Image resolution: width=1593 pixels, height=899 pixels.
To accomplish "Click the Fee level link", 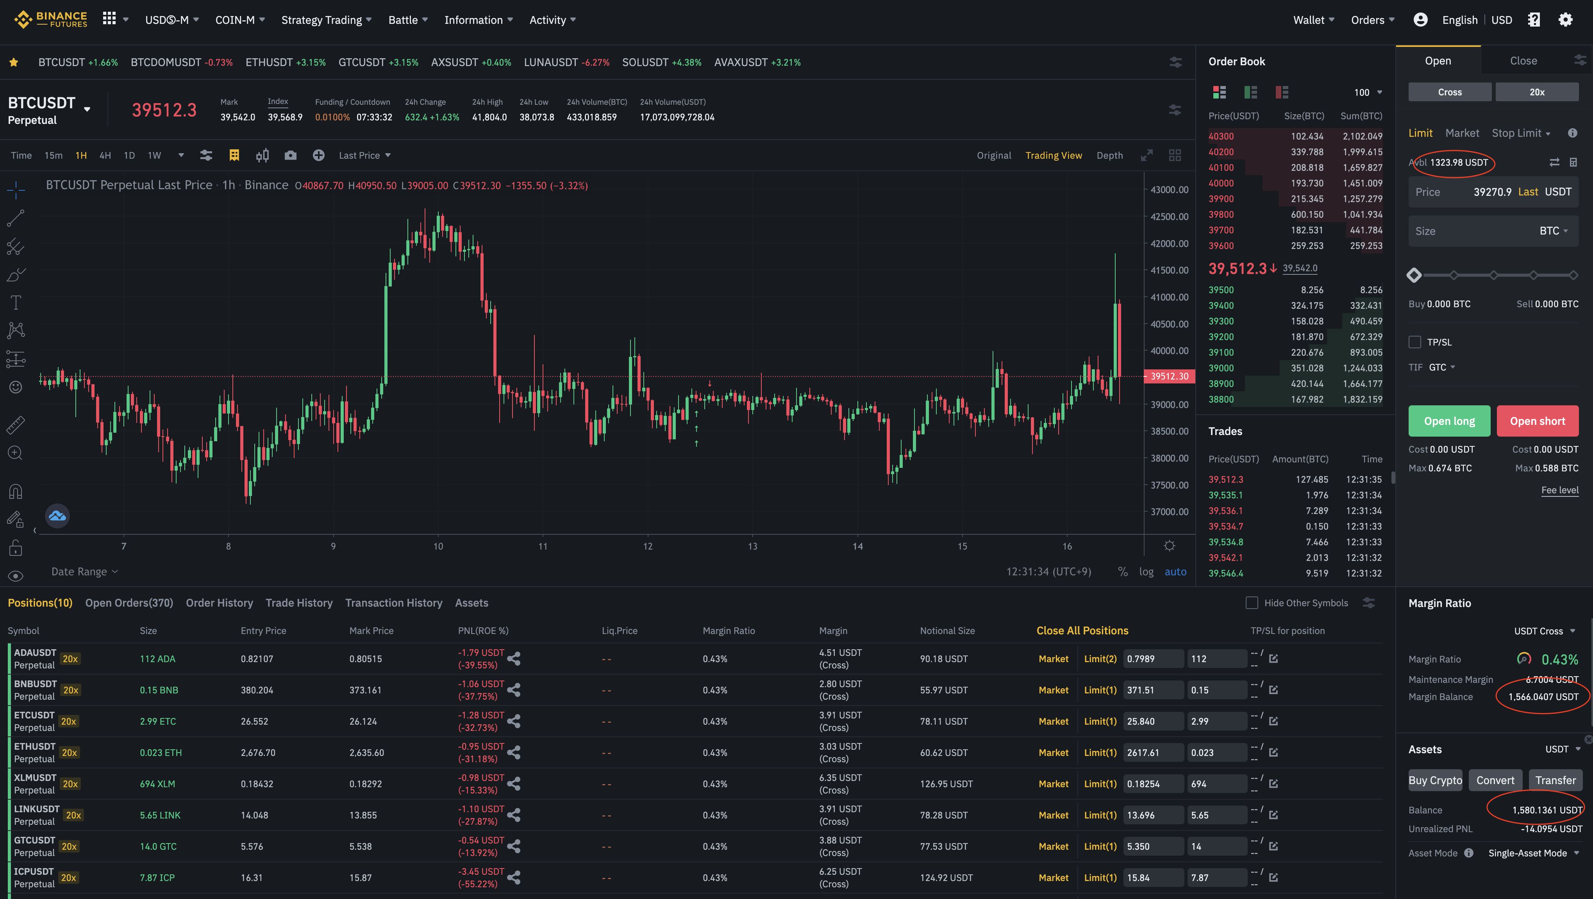I will (x=1560, y=490).
